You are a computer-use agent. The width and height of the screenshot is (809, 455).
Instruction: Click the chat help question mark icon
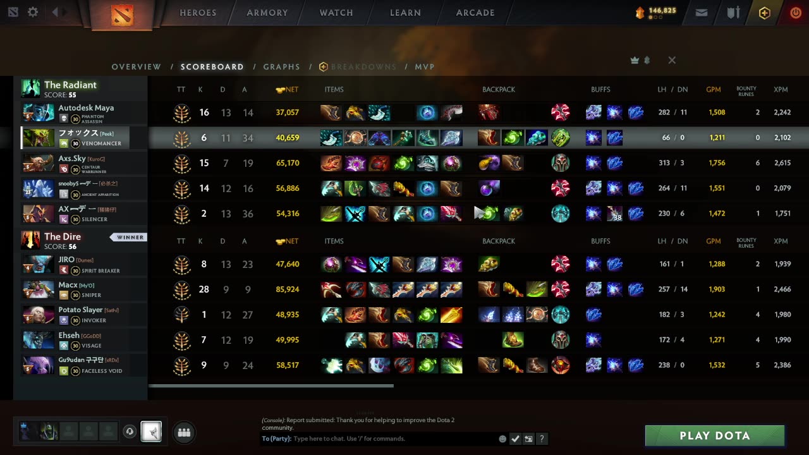(x=542, y=439)
